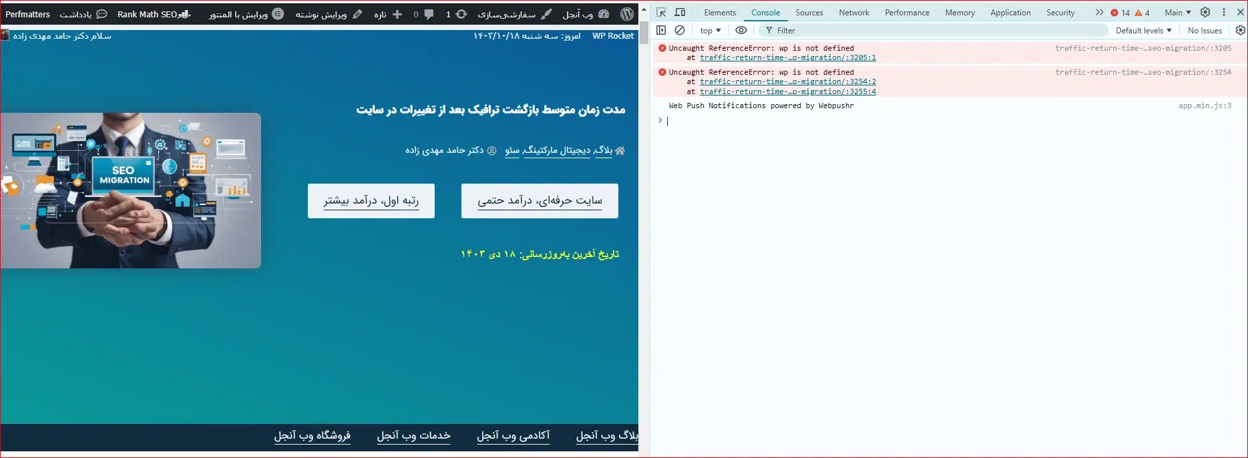Screen dimensions: 1248x458
Task: Open the 'top' JavaScript context dropdown
Action: click(710, 31)
